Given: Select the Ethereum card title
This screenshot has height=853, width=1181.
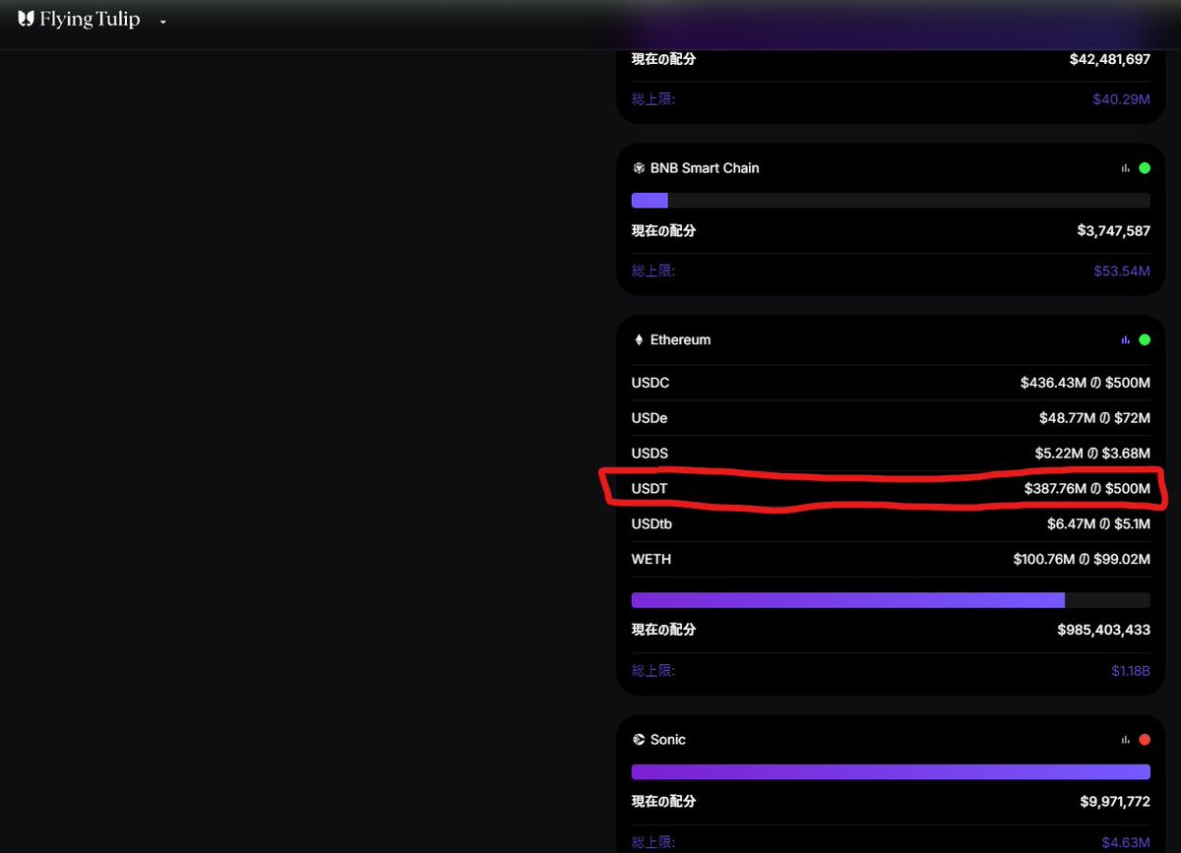Looking at the screenshot, I should pyautogui.click(x=680, y=339).
